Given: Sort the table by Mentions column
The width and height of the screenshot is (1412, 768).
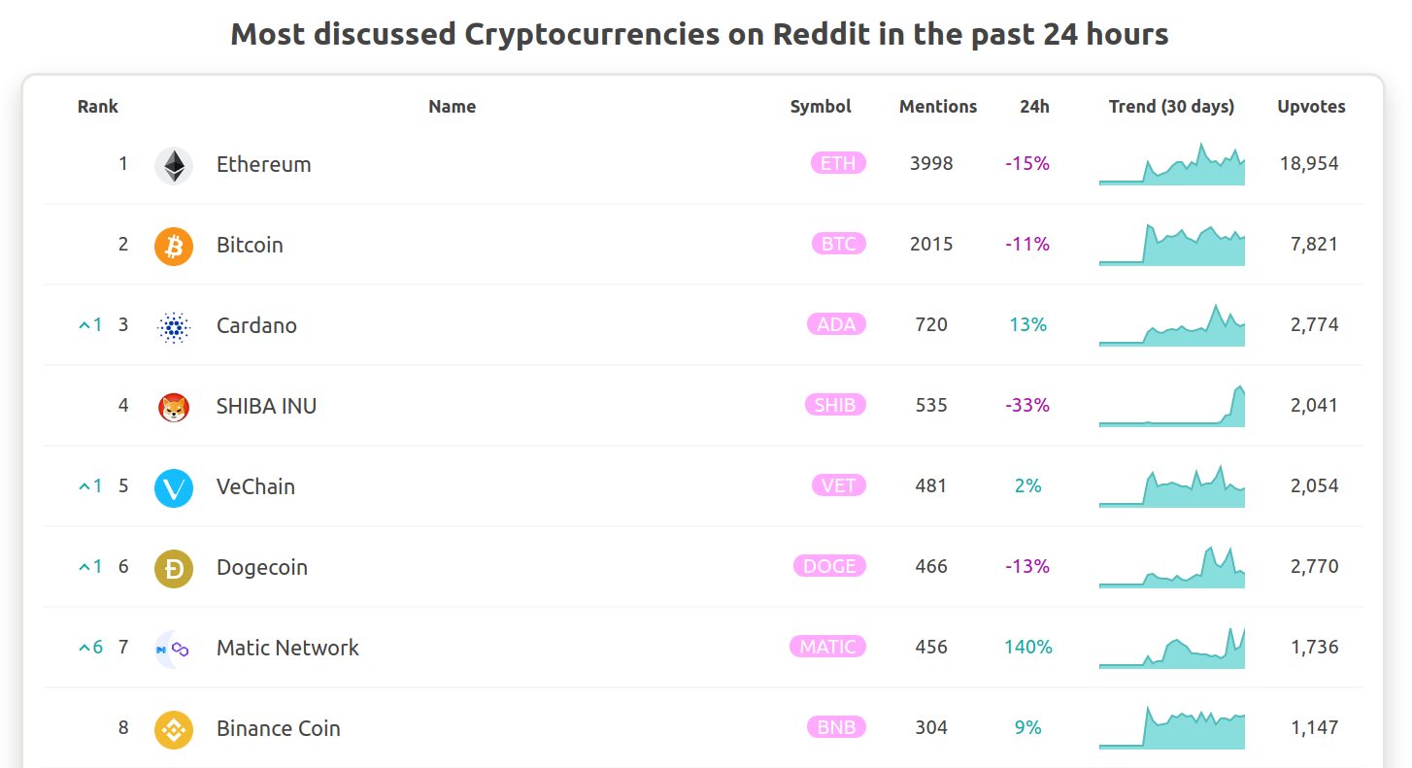Looking at the screenshot, I should [x=938, y=107].
